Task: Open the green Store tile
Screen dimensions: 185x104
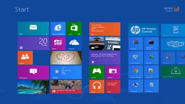Action: [74, 29]
